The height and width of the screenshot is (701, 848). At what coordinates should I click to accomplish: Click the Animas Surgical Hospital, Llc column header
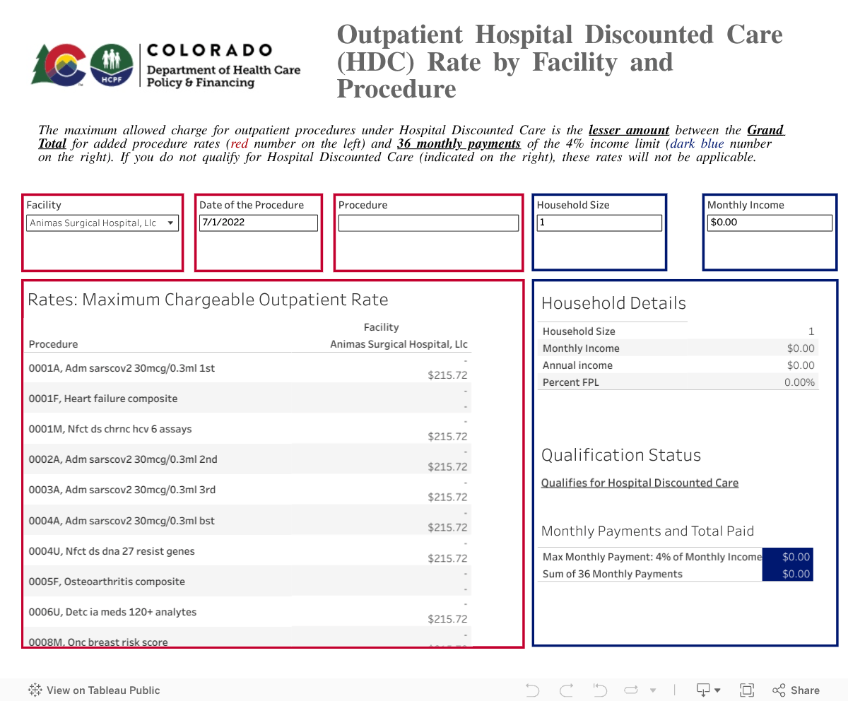coord(399,344)
